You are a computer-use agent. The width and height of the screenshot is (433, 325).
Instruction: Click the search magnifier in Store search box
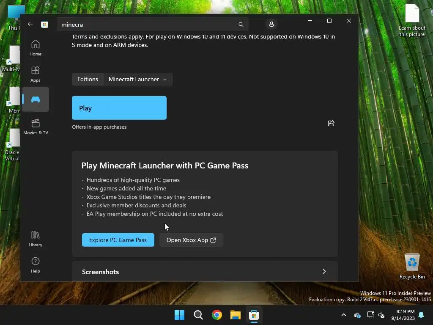[x=241, y=25]
